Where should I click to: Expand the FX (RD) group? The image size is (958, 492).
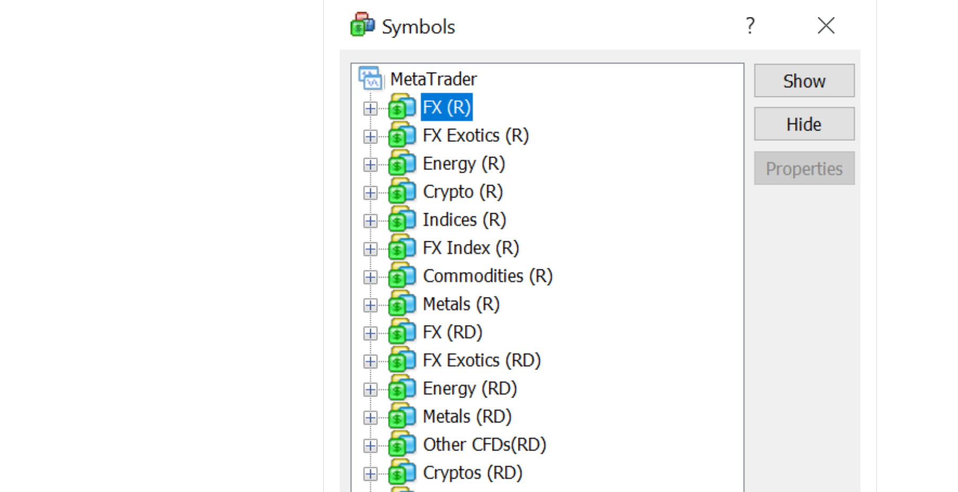coord(370,333)
